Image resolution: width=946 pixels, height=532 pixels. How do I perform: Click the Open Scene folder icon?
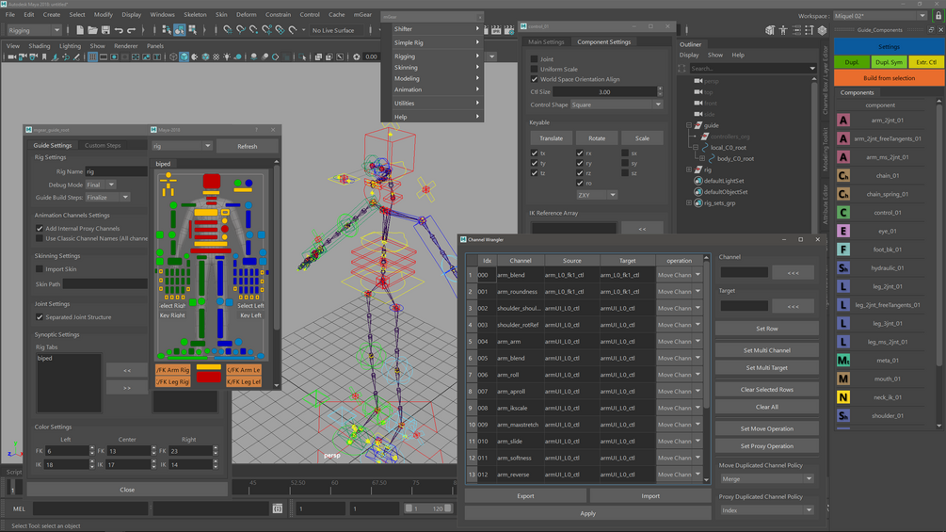pos(92,30)
